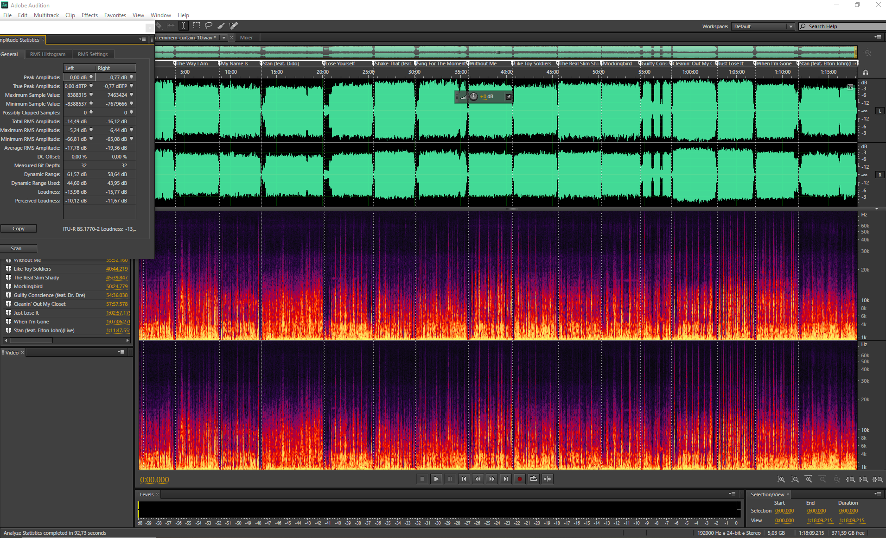The height and width of the screenshot is (538, 886).
Task: Switch to the RMS Settings tab
Action: 93,54
